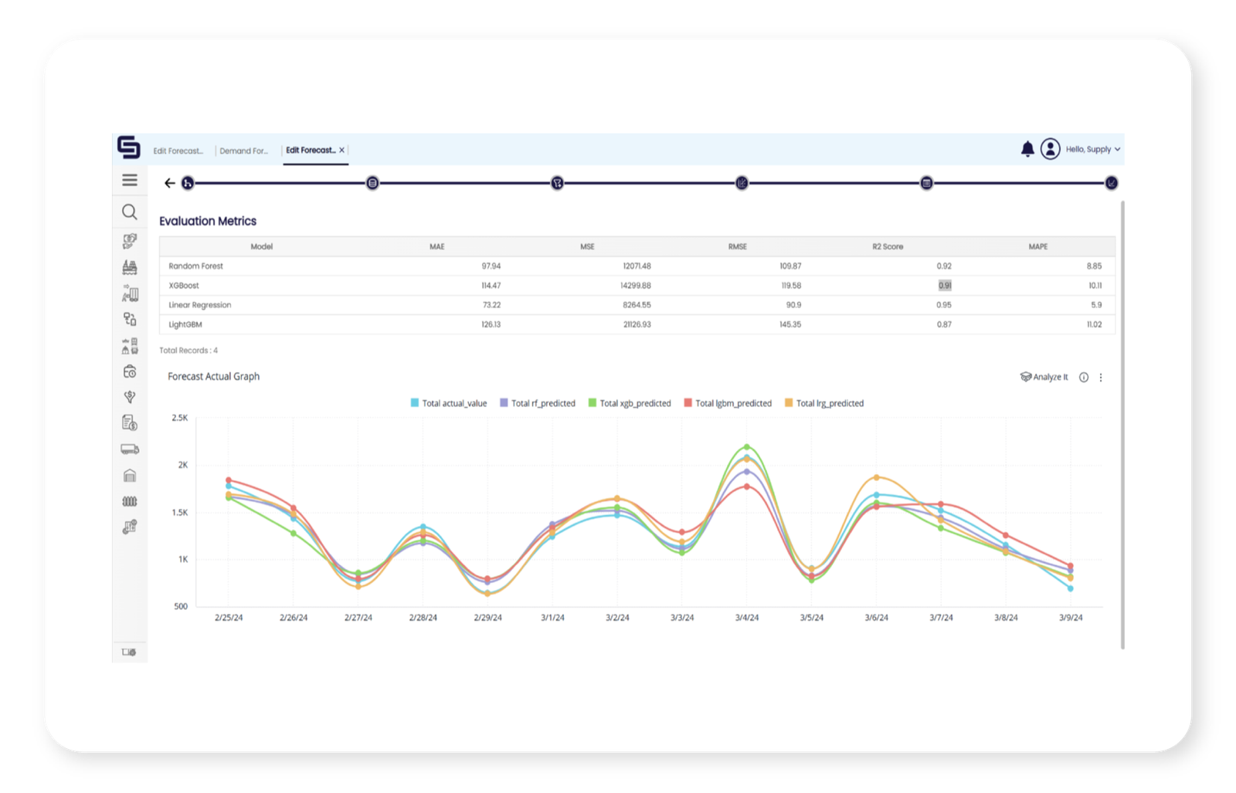Click the network hierarchy icon in the sidebar
The image size is (1236, 793).
(130, 320)
